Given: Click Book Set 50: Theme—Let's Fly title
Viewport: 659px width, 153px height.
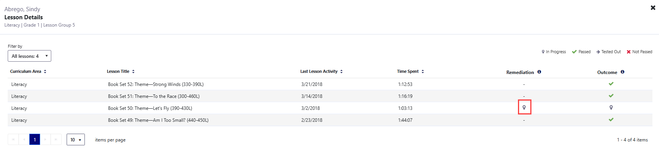Looking at the screenshot, I should coord(150,108).
